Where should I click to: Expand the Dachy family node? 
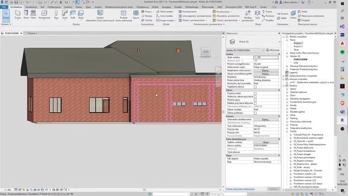point(287,89)
